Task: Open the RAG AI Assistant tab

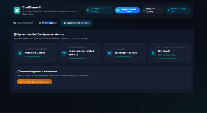Action: pyautogui.click(x=23, y=23)
